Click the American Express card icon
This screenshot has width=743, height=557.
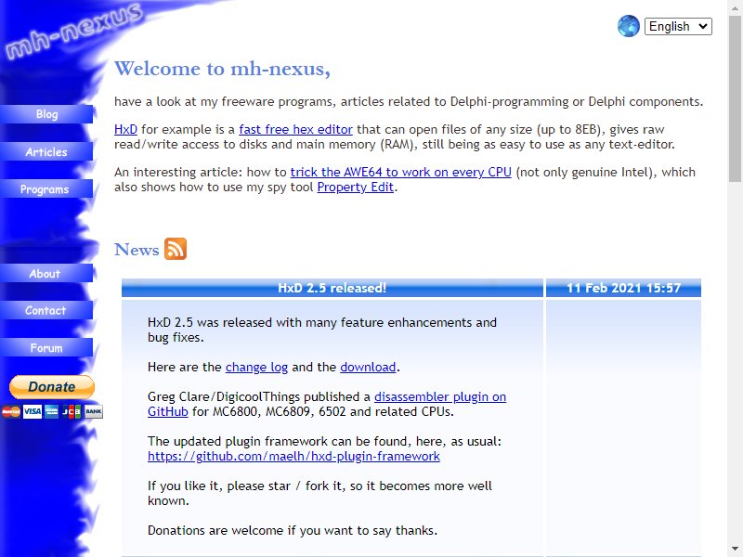(52, 411)
